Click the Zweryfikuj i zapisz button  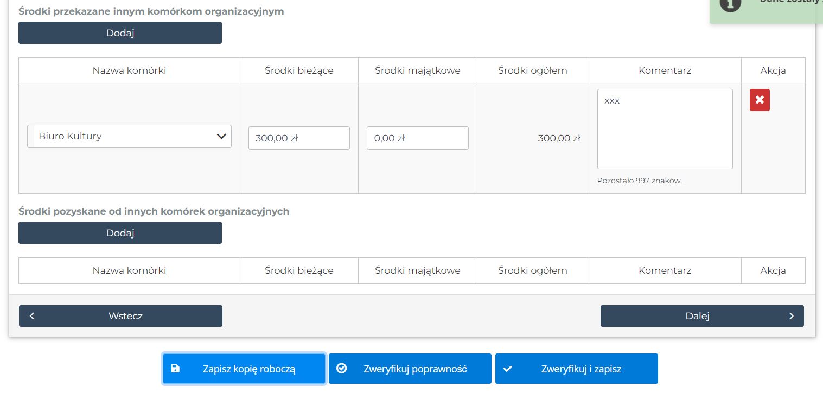tap(576, 369)
